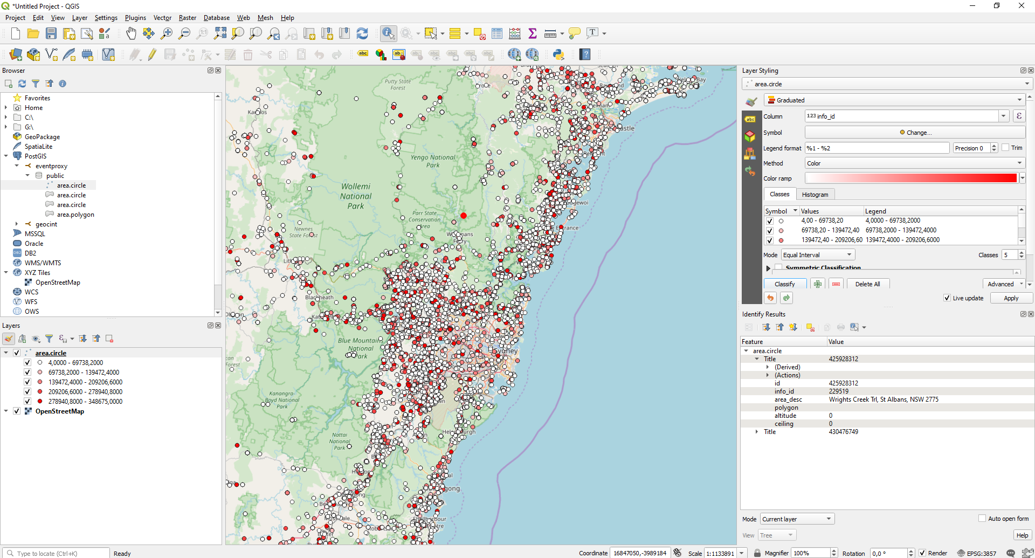This screenshot has height=558, width=1035.
Task: Enable the Auto open form checkbox
Action: tap(982, 519)
